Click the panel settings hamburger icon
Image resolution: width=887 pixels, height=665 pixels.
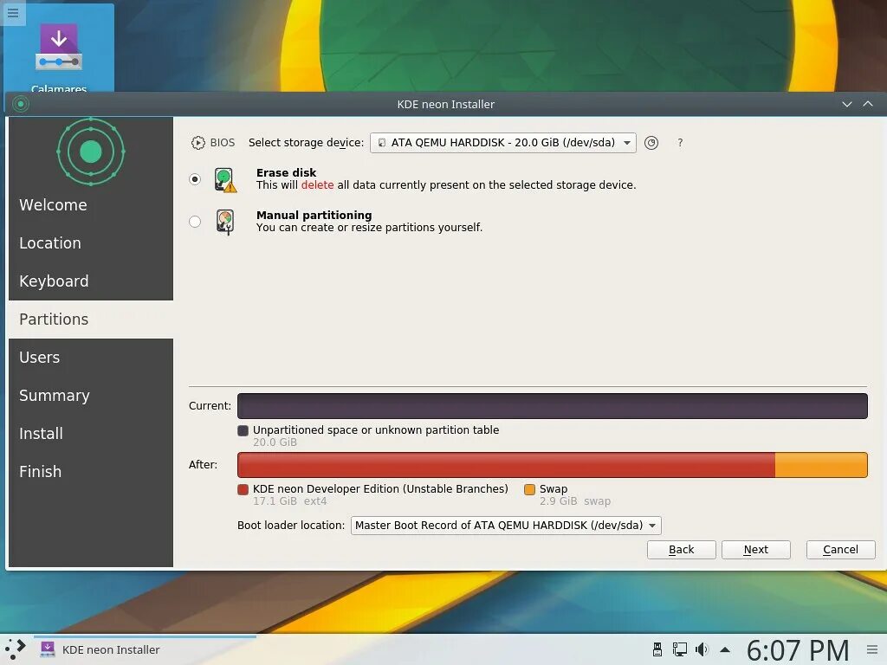pyautogui.click(x=872, y=649)
